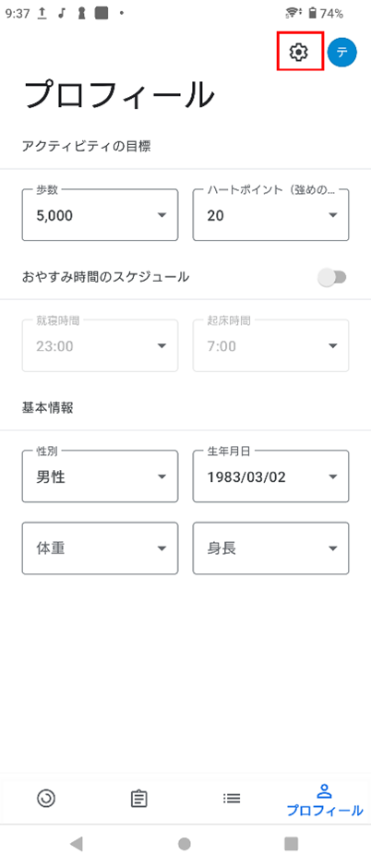Open the Journal clipboard tab icon
Viewport: 371px width, 867px height.
[138, 799]
